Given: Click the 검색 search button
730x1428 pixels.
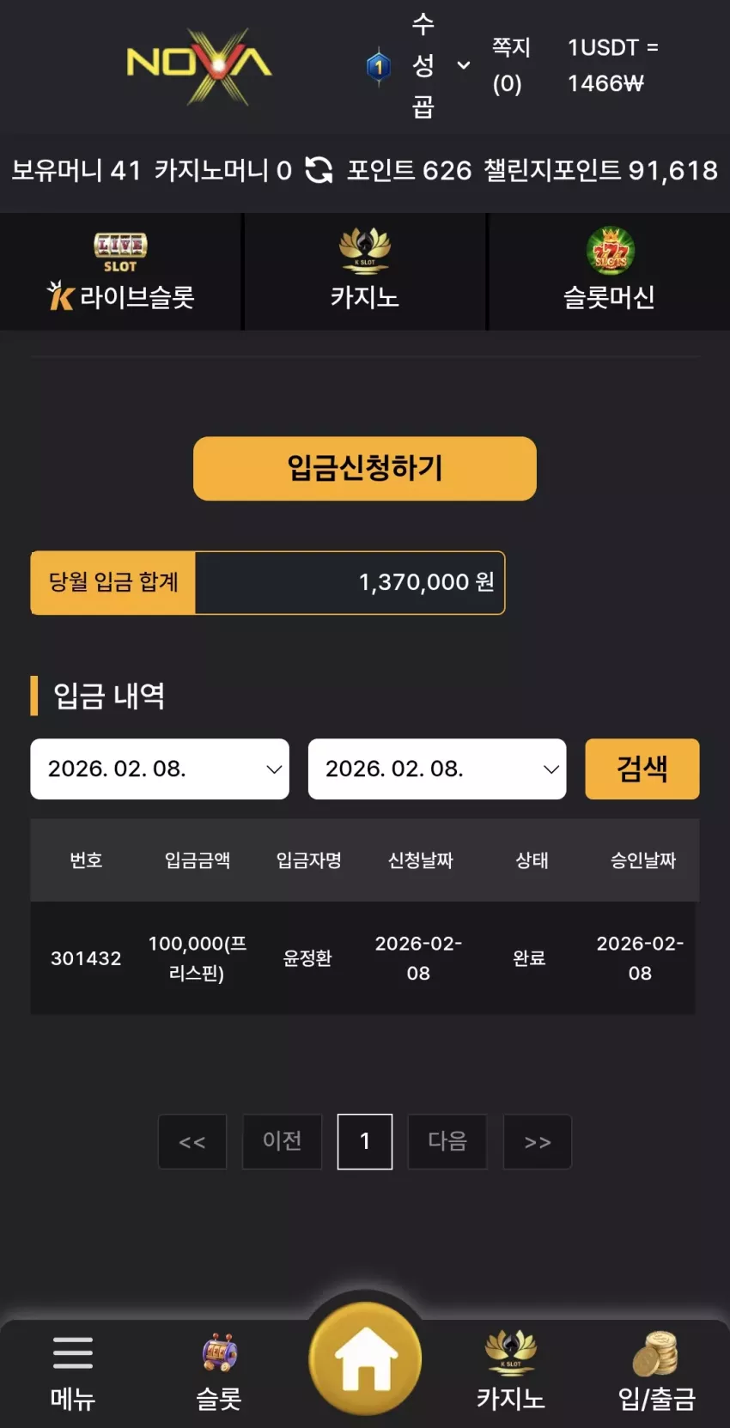Looking at the screenshot, I should pos(642,769).
